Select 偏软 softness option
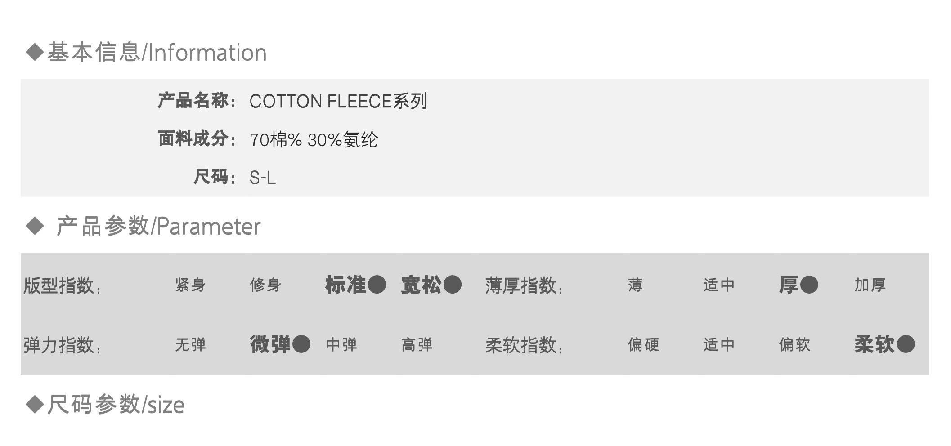This screenshot has height=446, width=951. (794, 345)
